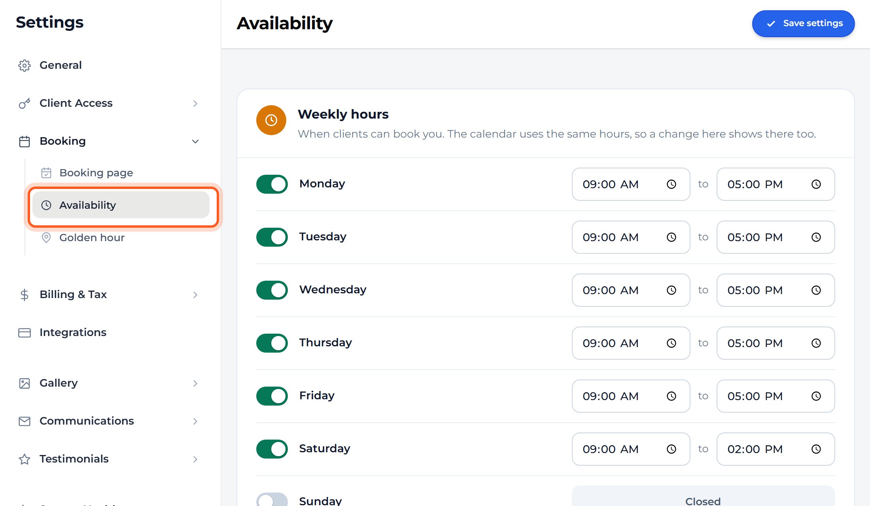
Task: Click the Billing & Tax dollar icon
Action: (x=25, y=295)
